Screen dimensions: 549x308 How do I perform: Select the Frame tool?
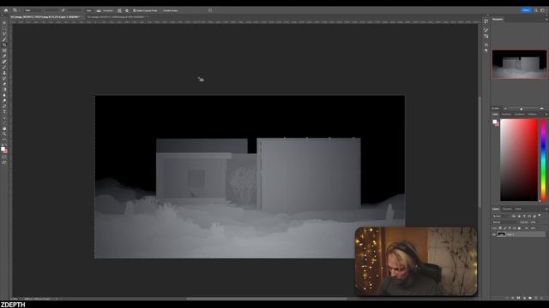(4, 50)
